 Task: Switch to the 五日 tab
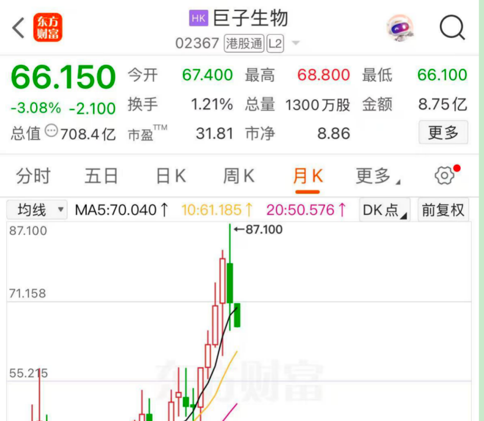pyautogui.click(x=101, y=176)
